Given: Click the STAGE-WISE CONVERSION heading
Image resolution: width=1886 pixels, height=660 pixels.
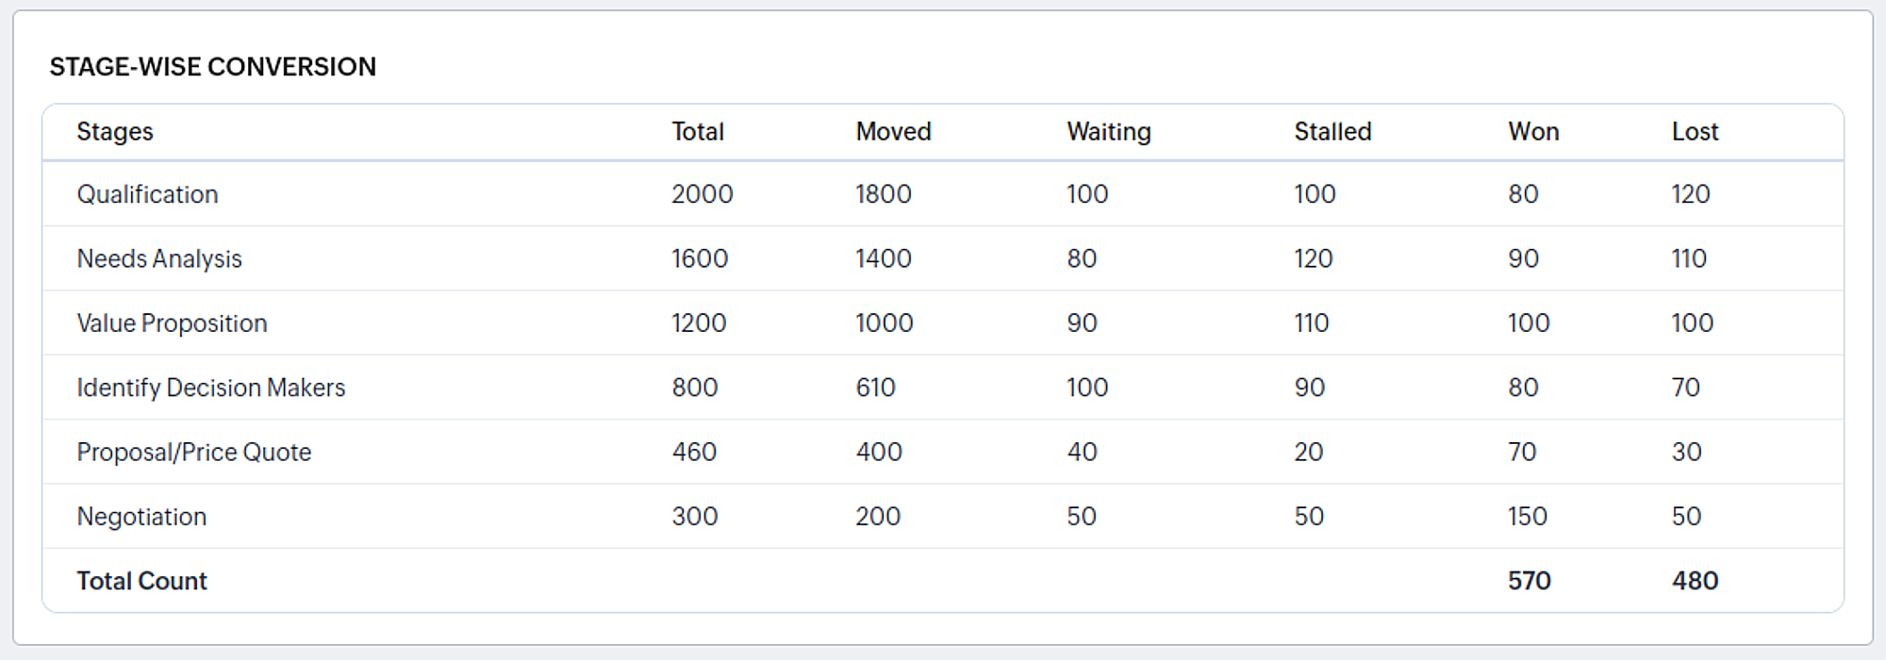Looking at the screenshot, I should click(213, 67).
